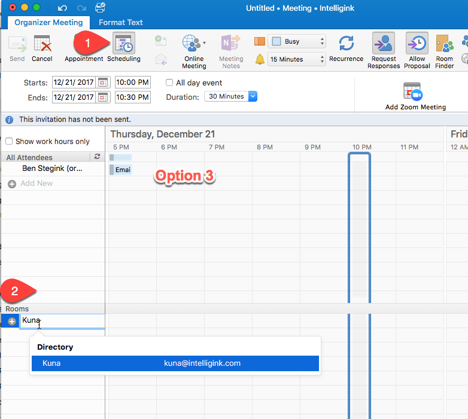468x419 pixels.
Task: Click the add contact card icon
Action: (160, 40)
